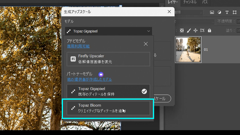Open the layer 種類 filter dropdown
This screenshot has height=135, width=240.
pyautogui.click(x=189, y=12)
